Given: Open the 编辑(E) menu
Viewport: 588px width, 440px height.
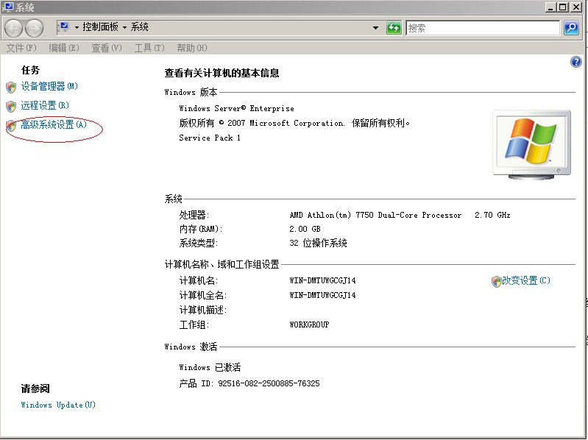Looking at the screenshot, I should coord(64,48).
